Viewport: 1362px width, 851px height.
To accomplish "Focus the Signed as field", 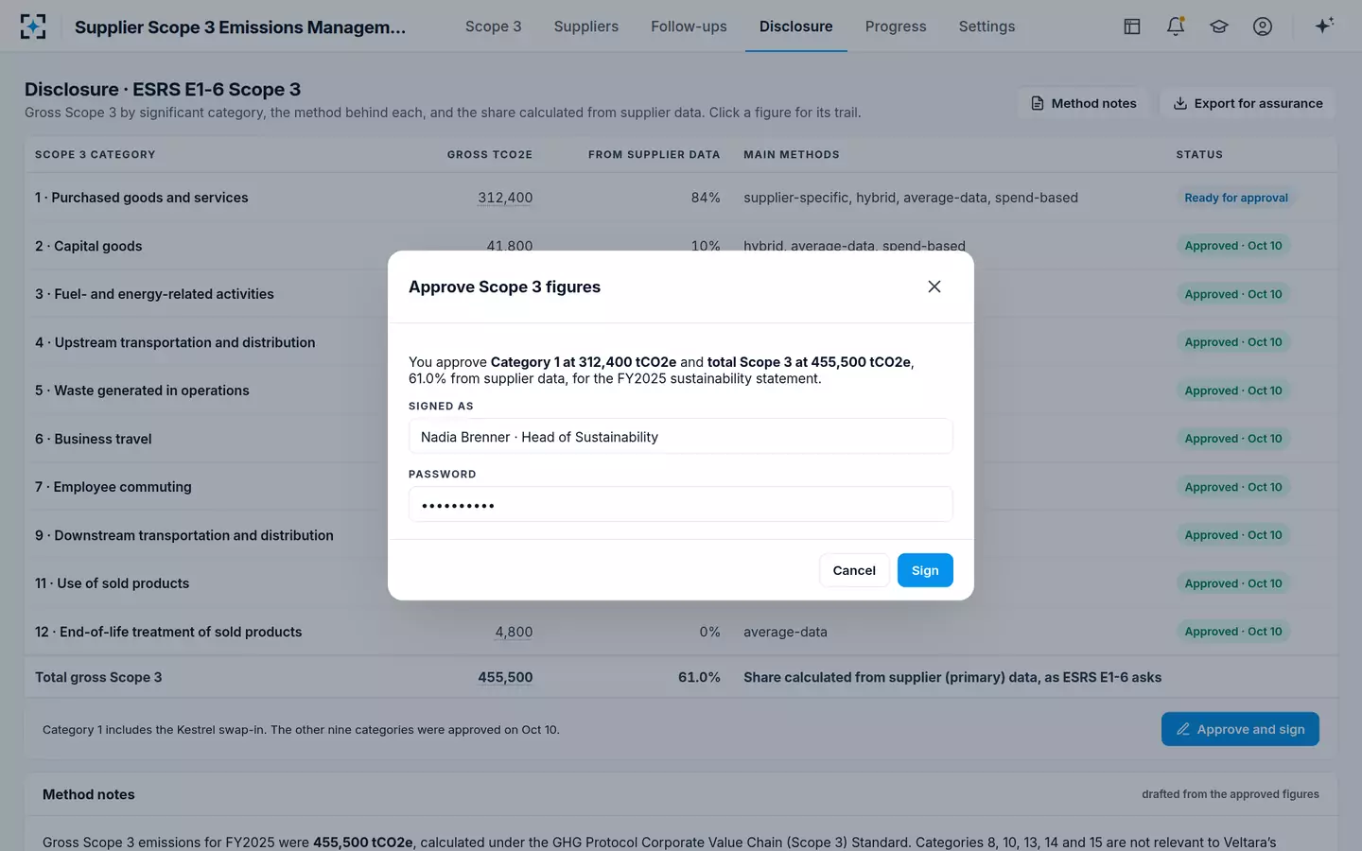I will 680,436.
